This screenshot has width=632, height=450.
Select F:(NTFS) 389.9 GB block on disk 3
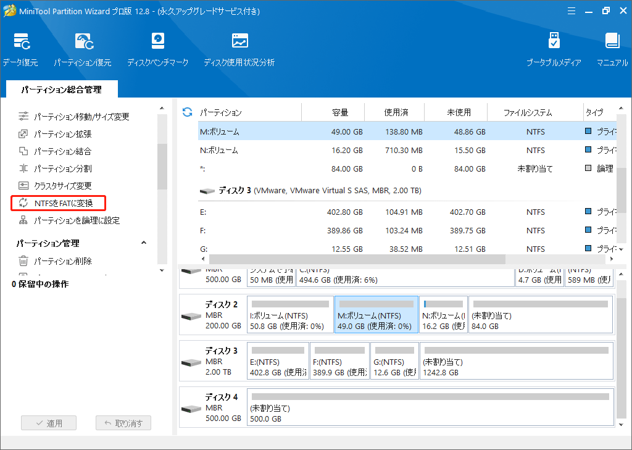(x=340, y=361)
